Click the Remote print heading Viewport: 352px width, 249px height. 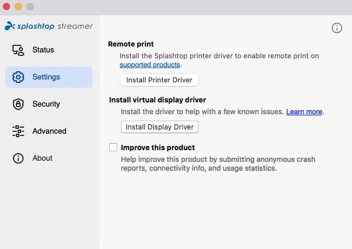pyautogui.click(x=131, y=44)
